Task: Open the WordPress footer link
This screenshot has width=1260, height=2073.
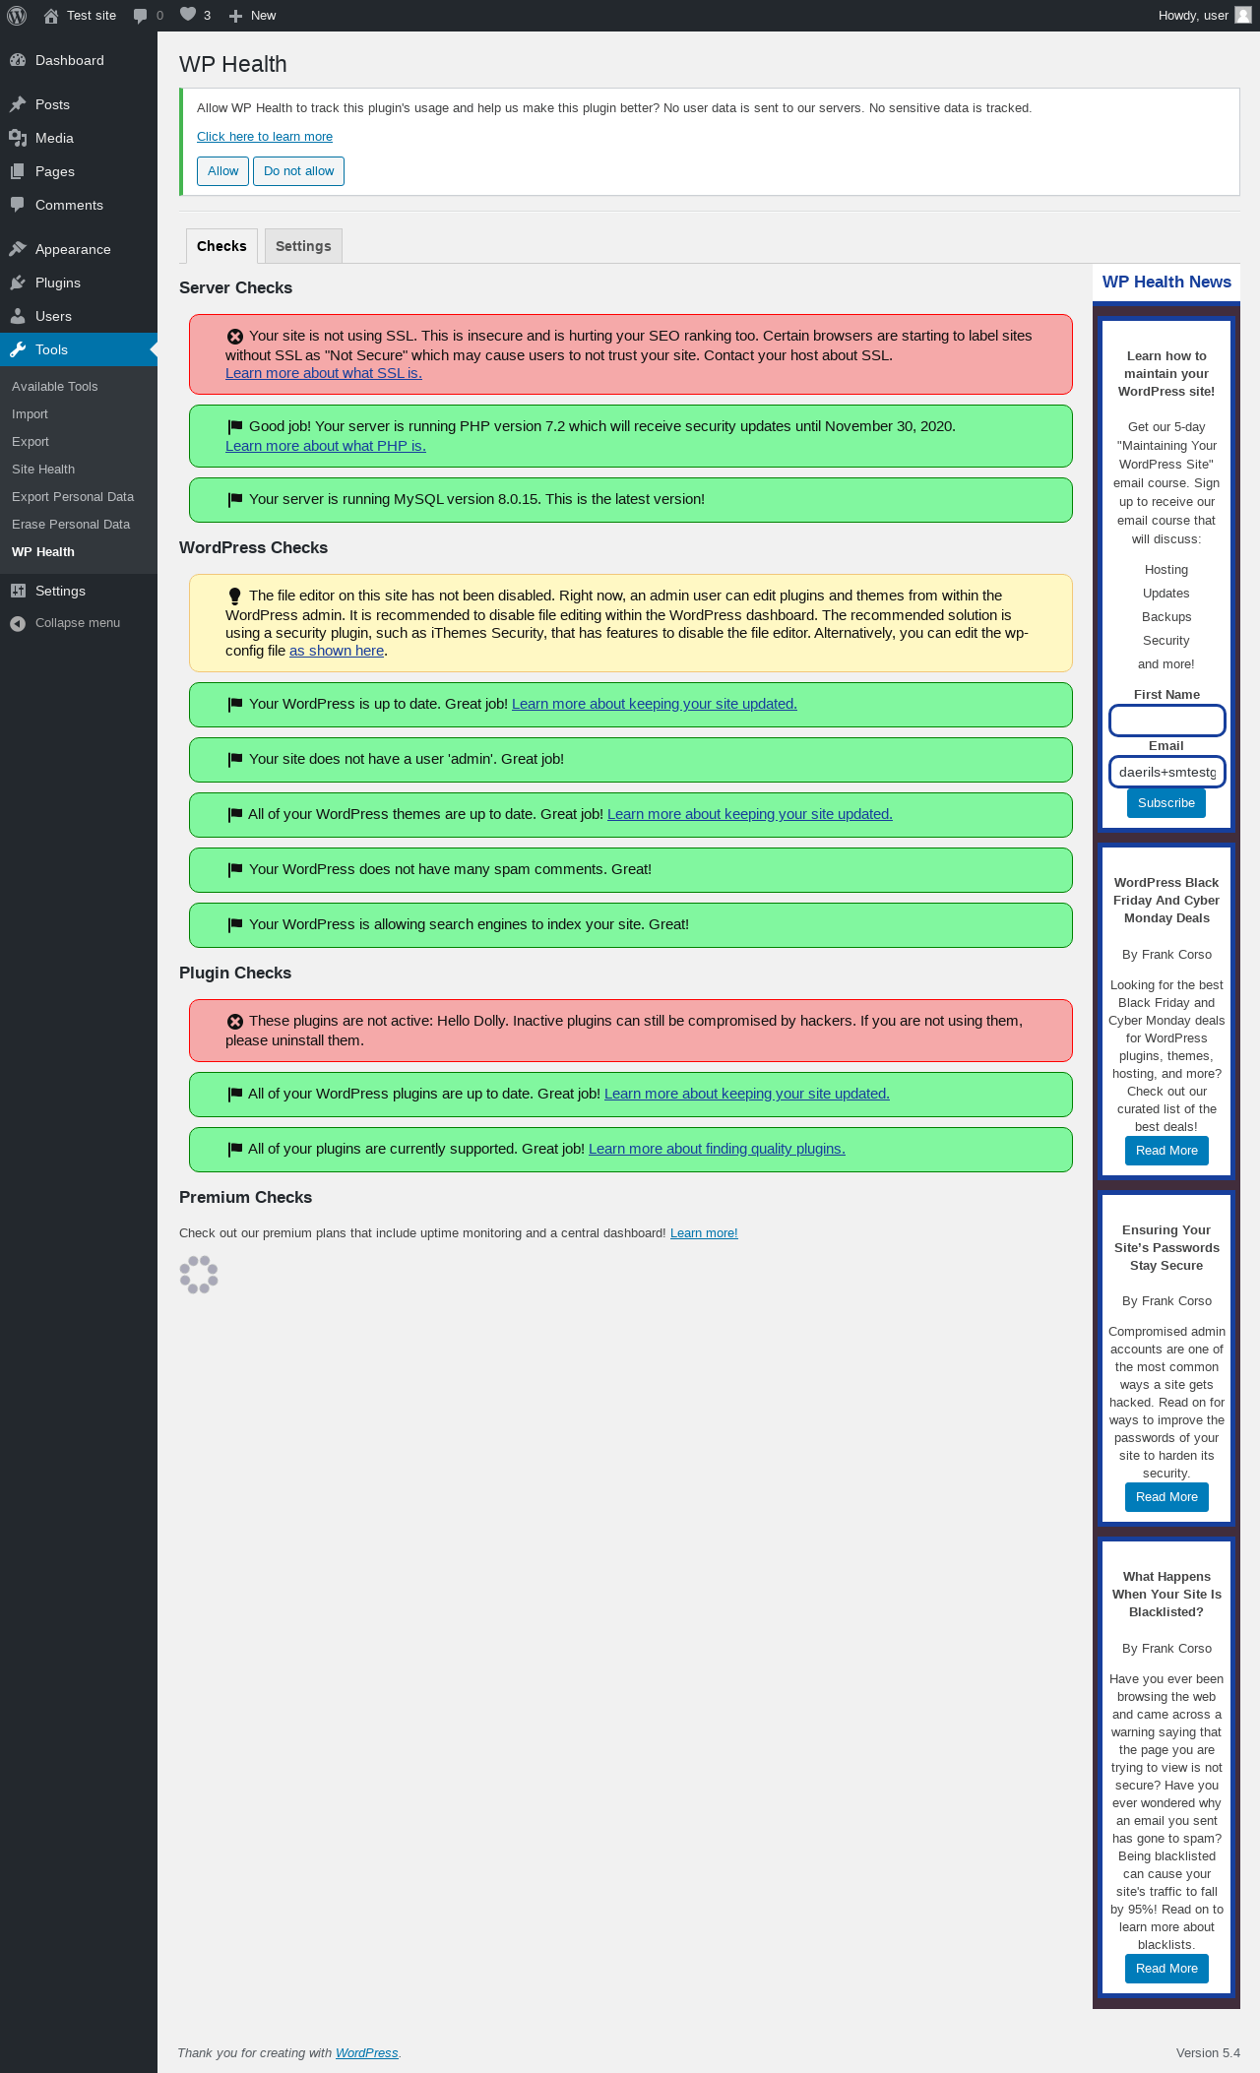Action: tap(367, 2053)
